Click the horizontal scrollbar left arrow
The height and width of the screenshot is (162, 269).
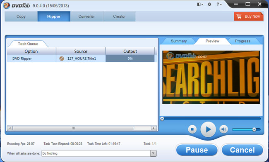point(10,128)
